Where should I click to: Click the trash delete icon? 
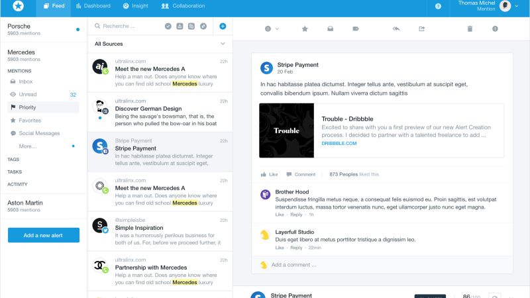tap(470, 28)
